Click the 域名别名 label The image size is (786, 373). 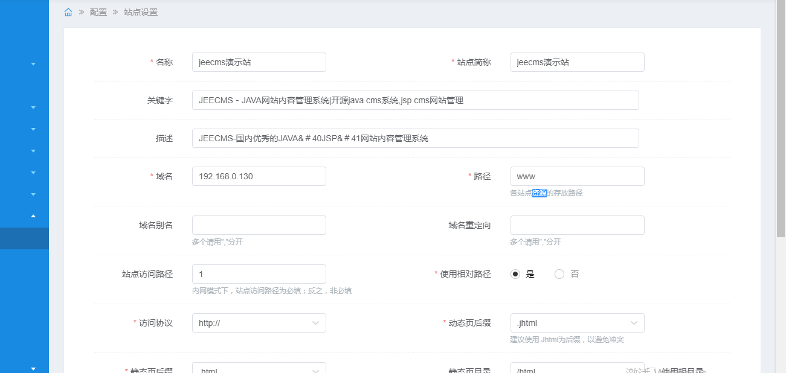[x=156, y=225]
